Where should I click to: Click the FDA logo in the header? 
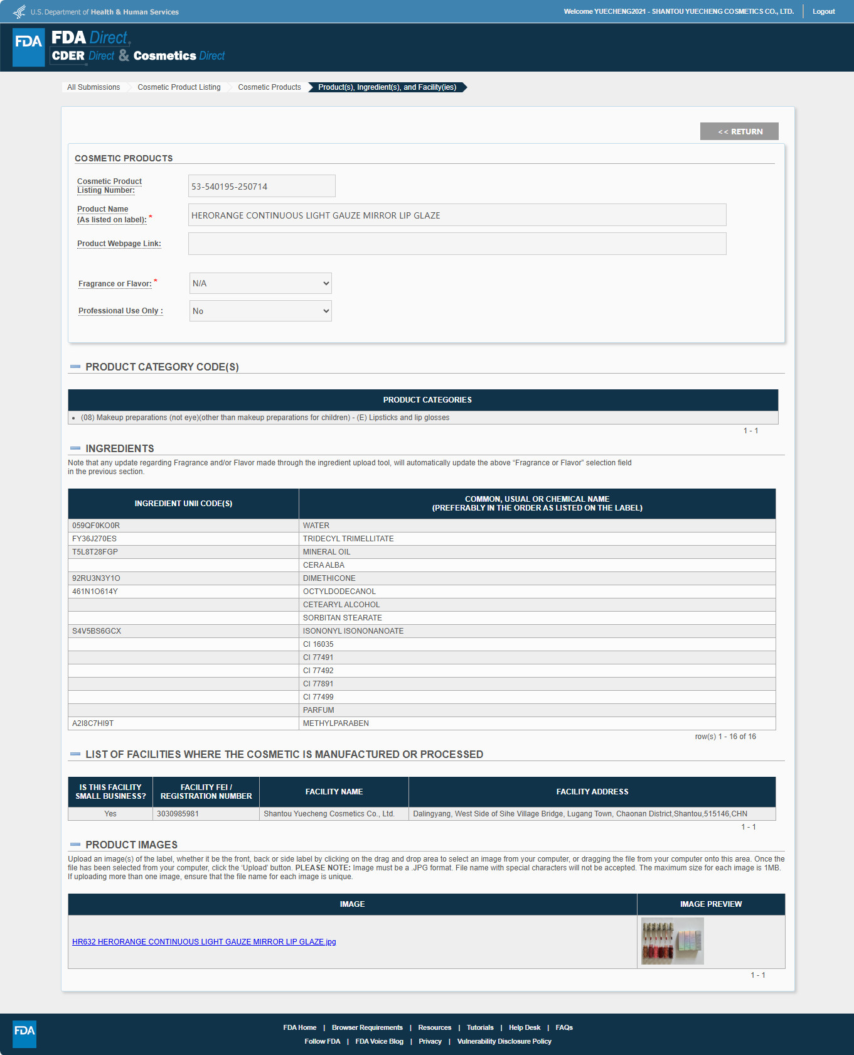pos(29,47)
